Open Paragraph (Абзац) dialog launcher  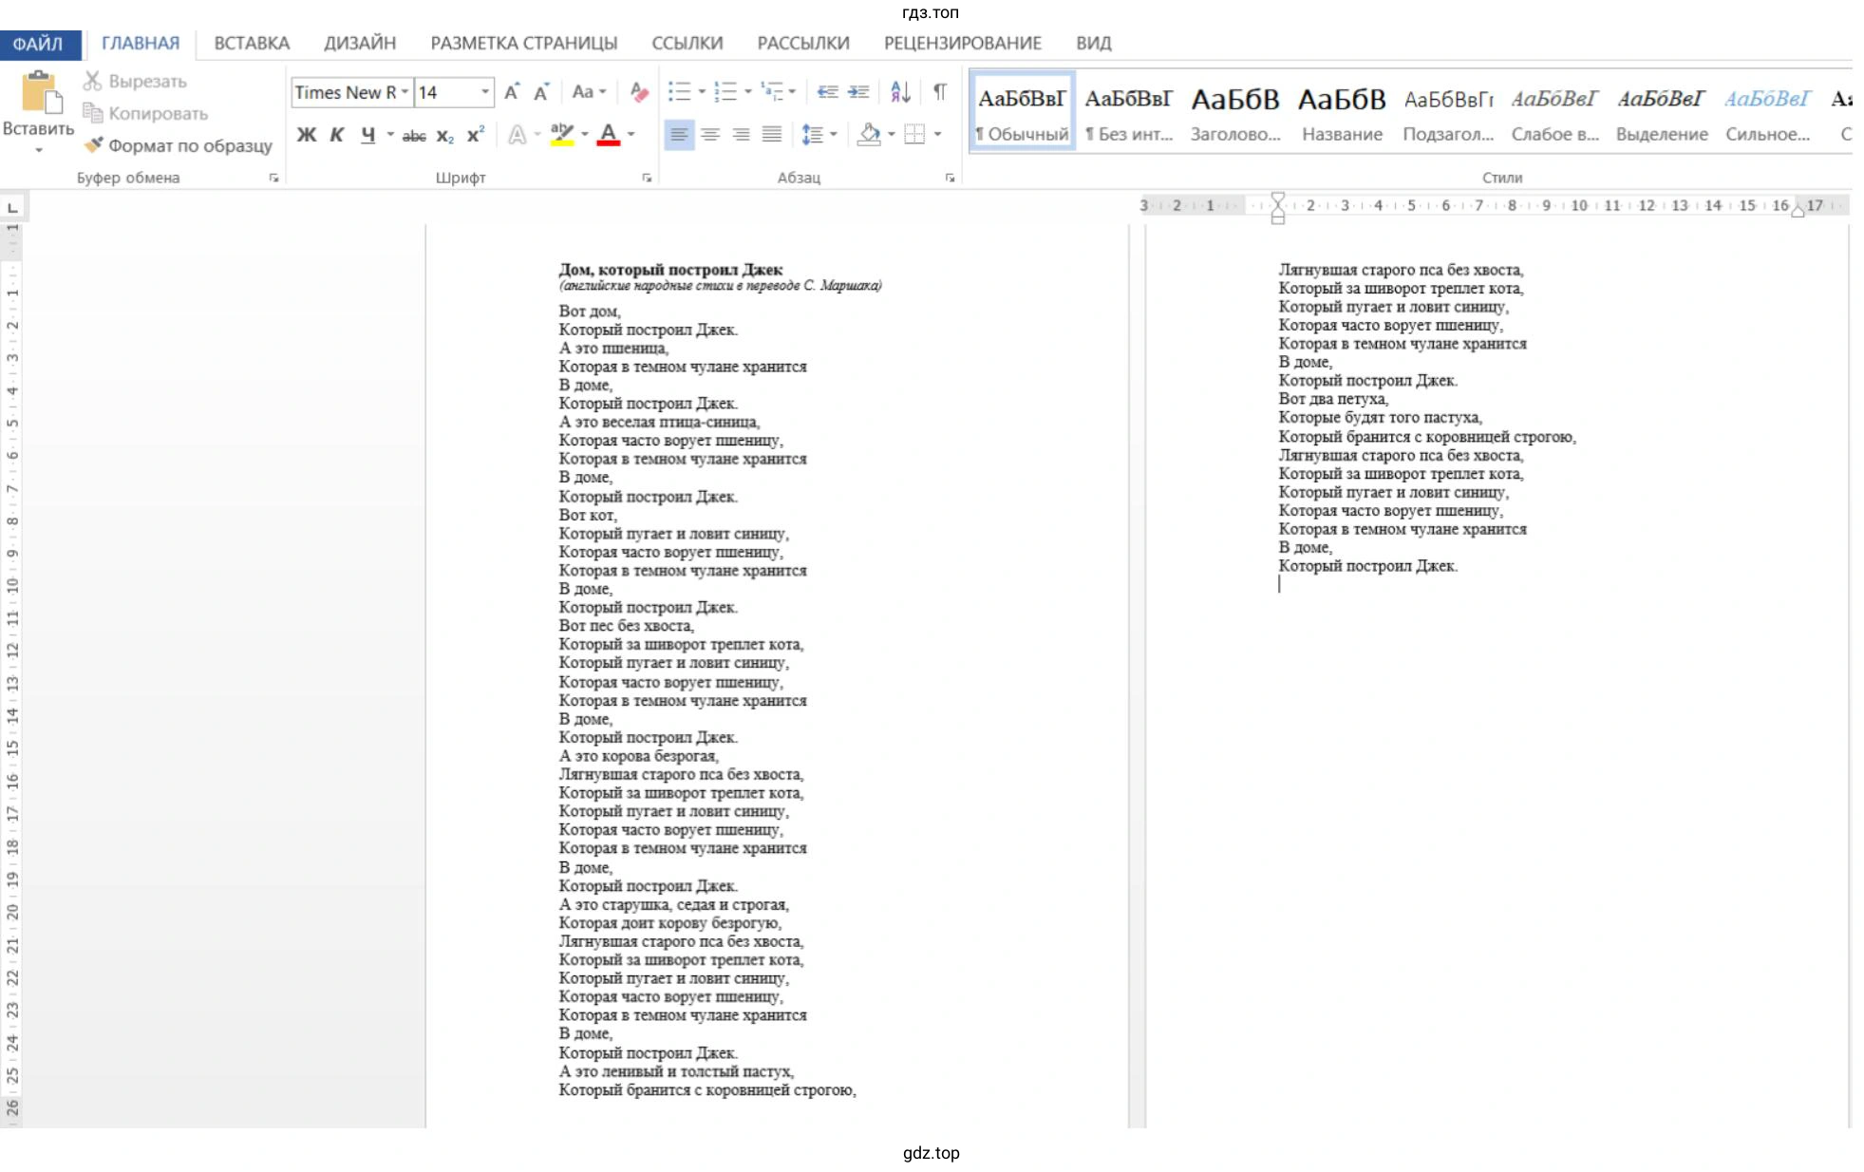click(x=950, y=178)
